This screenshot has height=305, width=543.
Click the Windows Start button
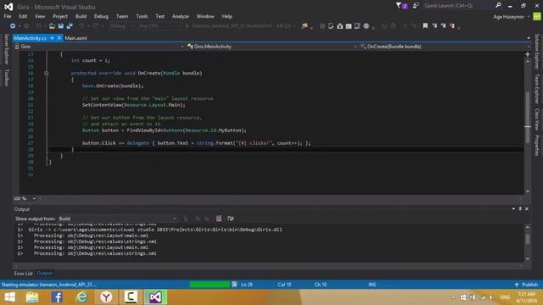coord(9,297)
